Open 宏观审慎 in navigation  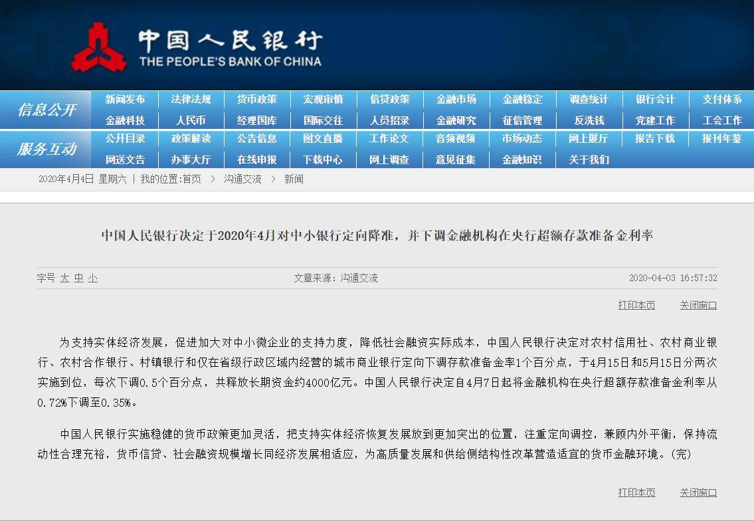tap(323, 99)
